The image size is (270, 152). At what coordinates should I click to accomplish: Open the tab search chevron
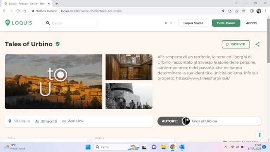(236, 3)
